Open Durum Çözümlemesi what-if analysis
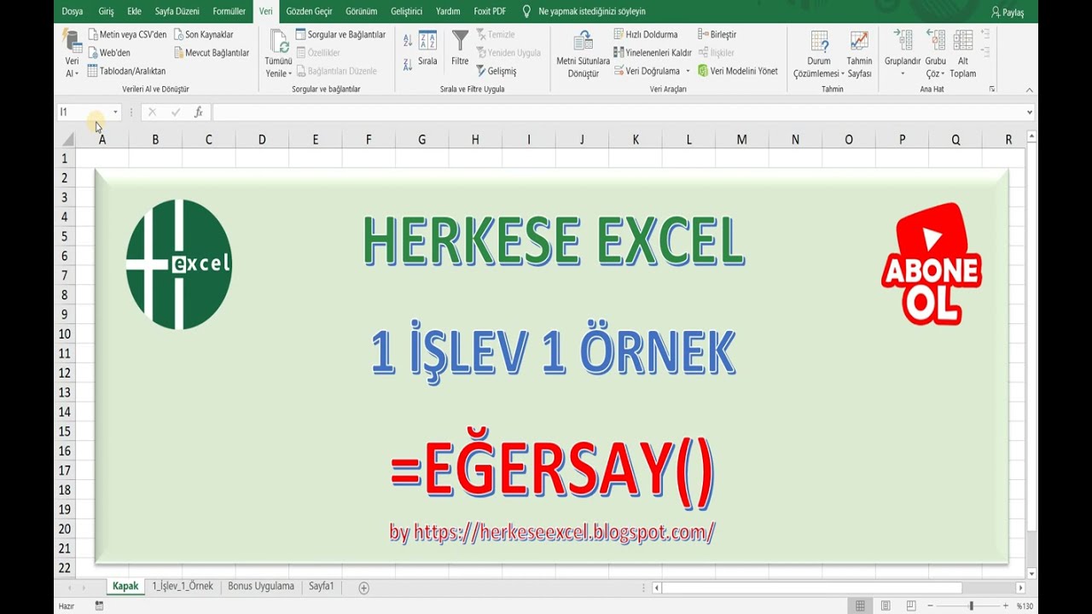The height and width of the screenshot is (614, 1092). coord(819,54)
